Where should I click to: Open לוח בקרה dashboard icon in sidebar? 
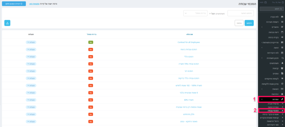point(282,17)
